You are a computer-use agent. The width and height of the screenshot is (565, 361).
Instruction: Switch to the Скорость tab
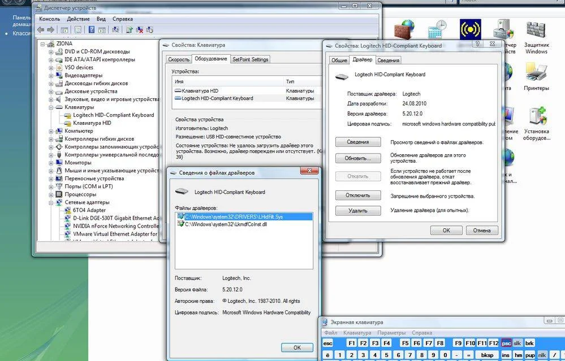pyautogui.click(x=179, y=59)
